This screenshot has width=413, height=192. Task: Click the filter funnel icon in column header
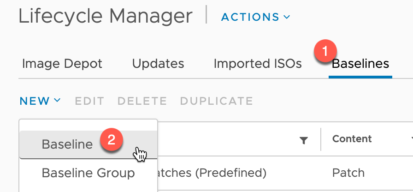(304, 141)
